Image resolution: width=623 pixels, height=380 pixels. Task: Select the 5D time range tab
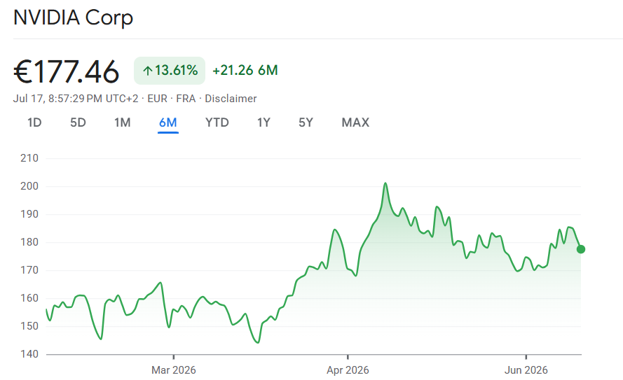coord(78,122)
